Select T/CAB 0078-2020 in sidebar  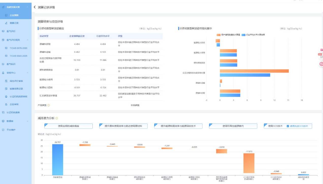[x=18, y=48]
